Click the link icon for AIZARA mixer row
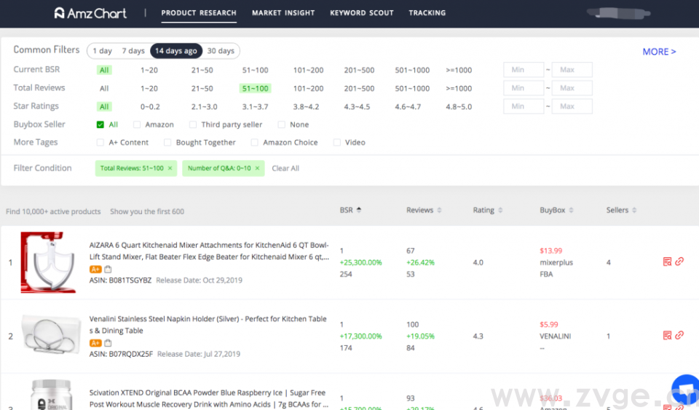This screenshot has height=410, width=699. (679, 261)
